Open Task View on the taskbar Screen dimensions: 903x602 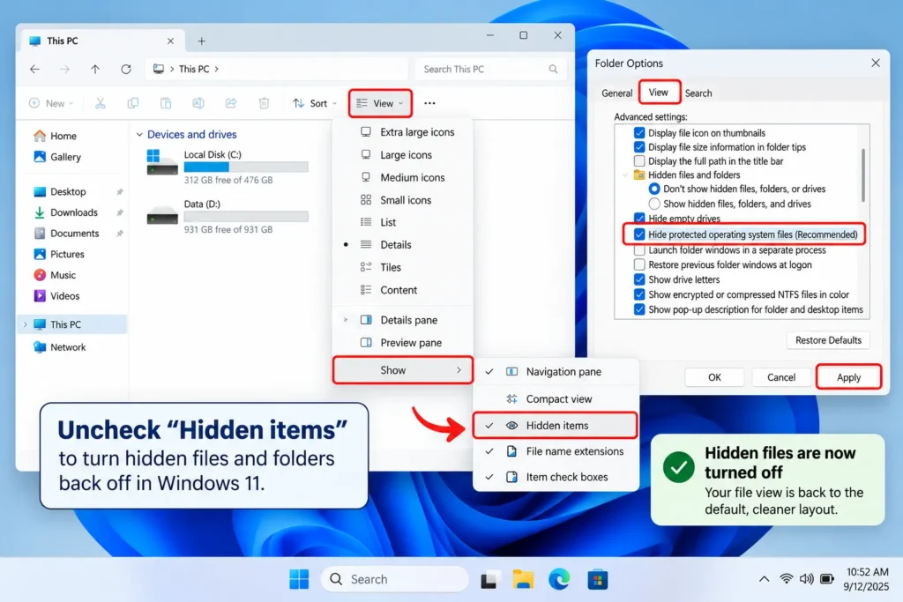[x=489, y=580]
